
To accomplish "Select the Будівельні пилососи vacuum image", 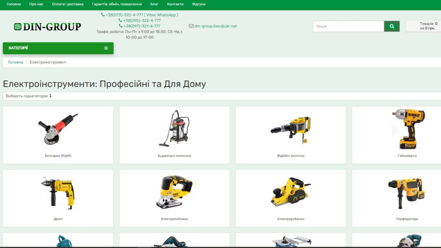I will [x=174, y=127].
